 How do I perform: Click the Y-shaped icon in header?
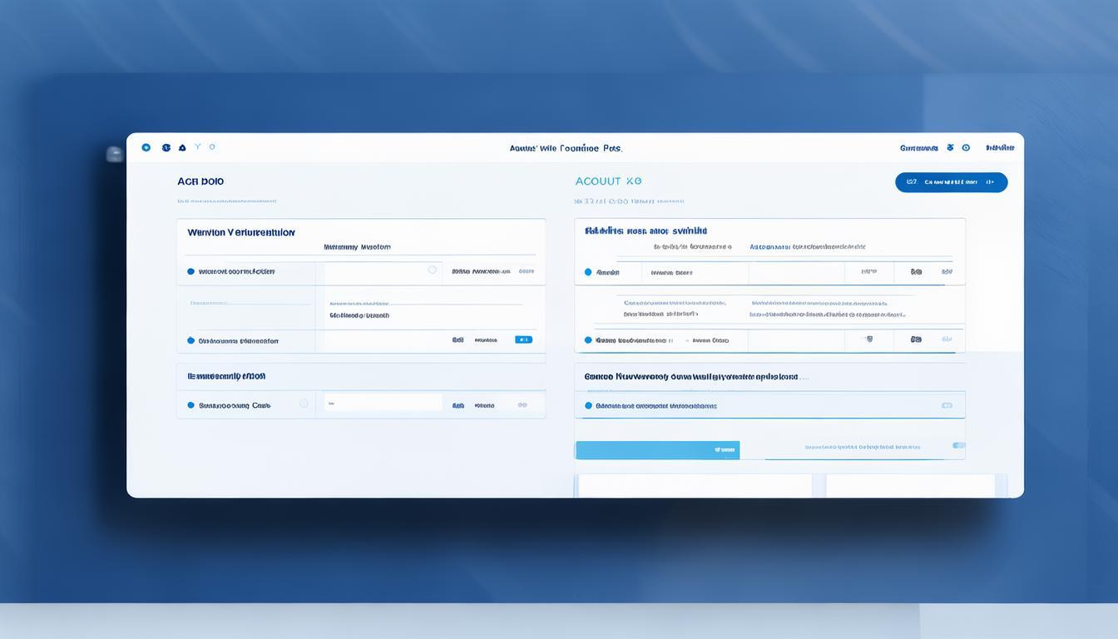tap(198, 146)
